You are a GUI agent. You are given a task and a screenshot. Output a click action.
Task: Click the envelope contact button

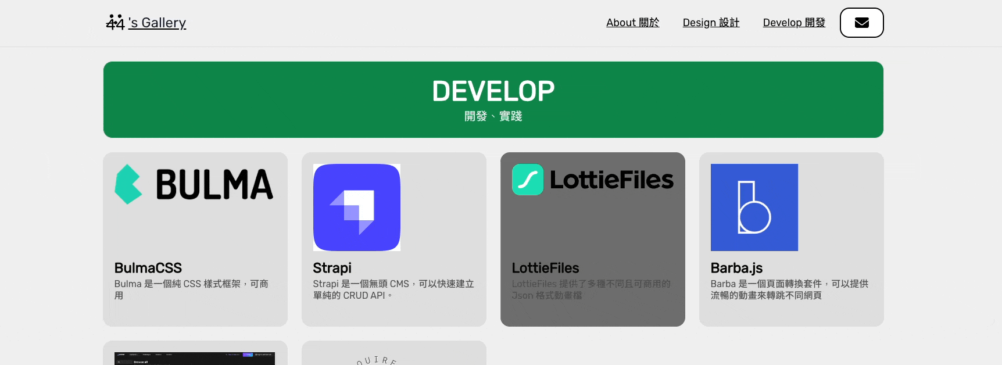pos(861,23)
